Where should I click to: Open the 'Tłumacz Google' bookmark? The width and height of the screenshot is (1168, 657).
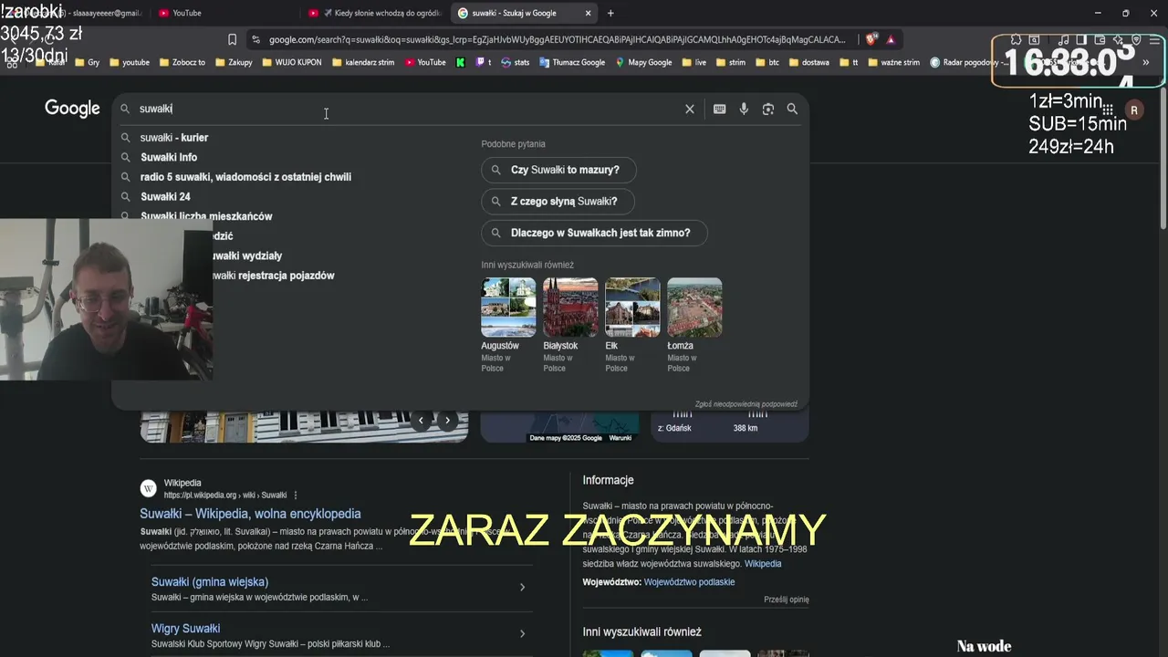572,62
